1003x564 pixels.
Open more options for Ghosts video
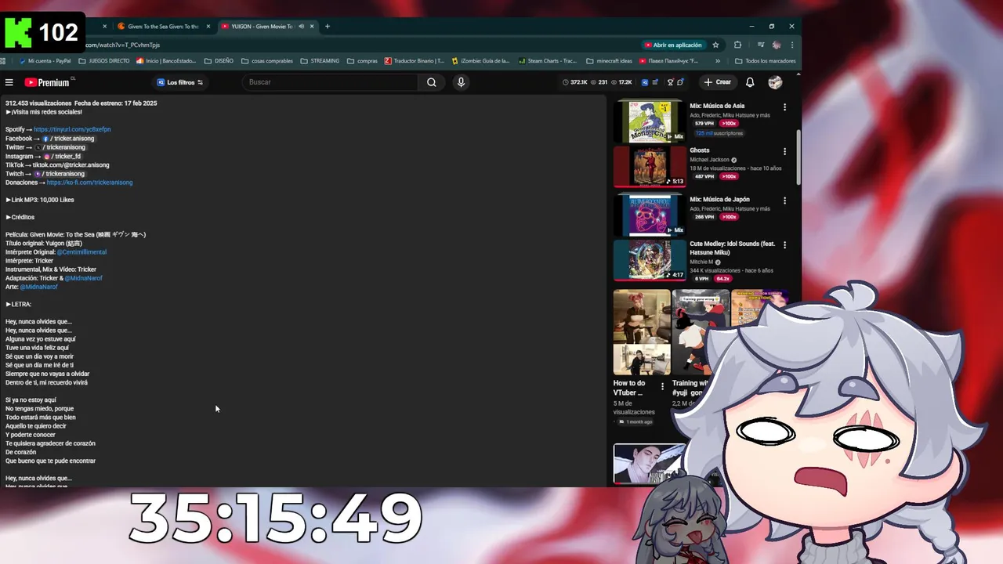click(784, 152)
